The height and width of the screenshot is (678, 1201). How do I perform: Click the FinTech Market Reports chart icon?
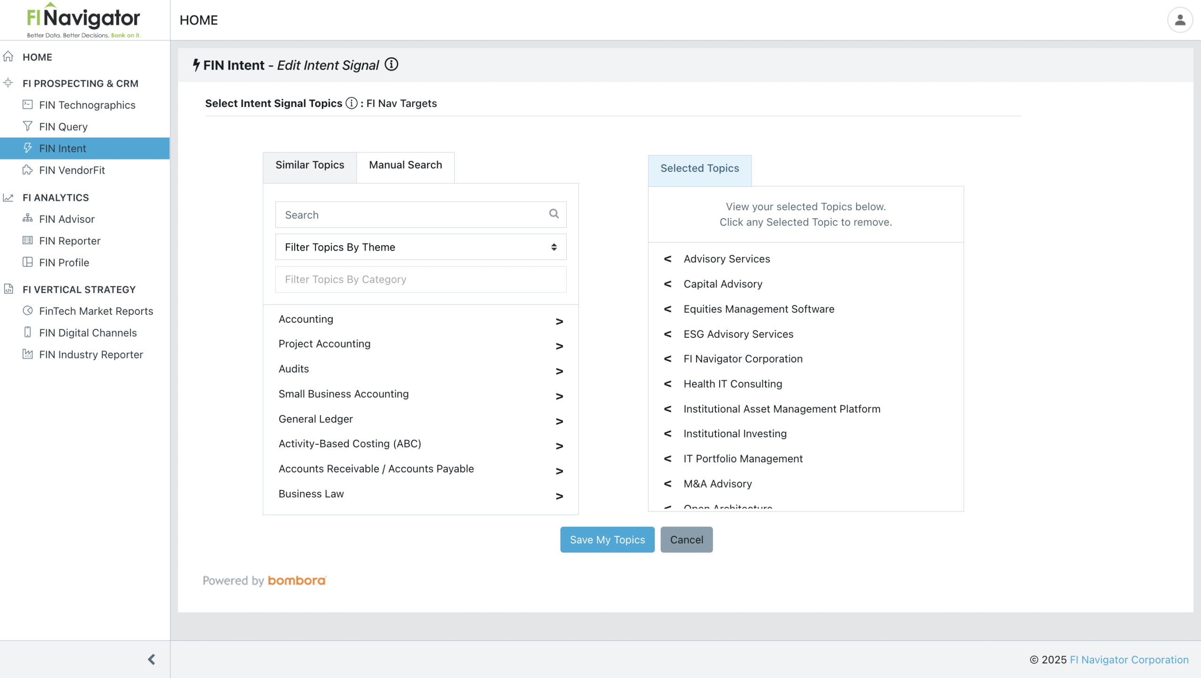tap(28, 311)
